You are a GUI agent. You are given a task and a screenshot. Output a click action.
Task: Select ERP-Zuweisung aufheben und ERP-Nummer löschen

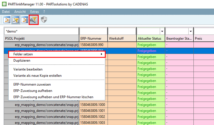[57, 97]
